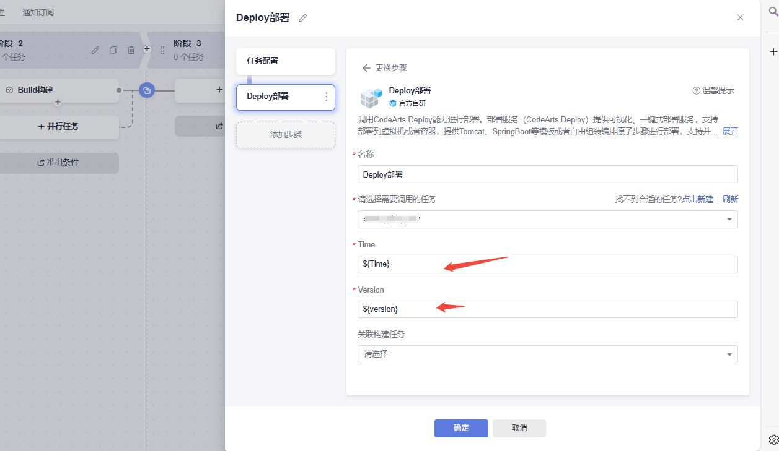Image resolution: width=779 pixels, height=451 pixels.
Task: Click the Version input field
Action: pos(548,309)
